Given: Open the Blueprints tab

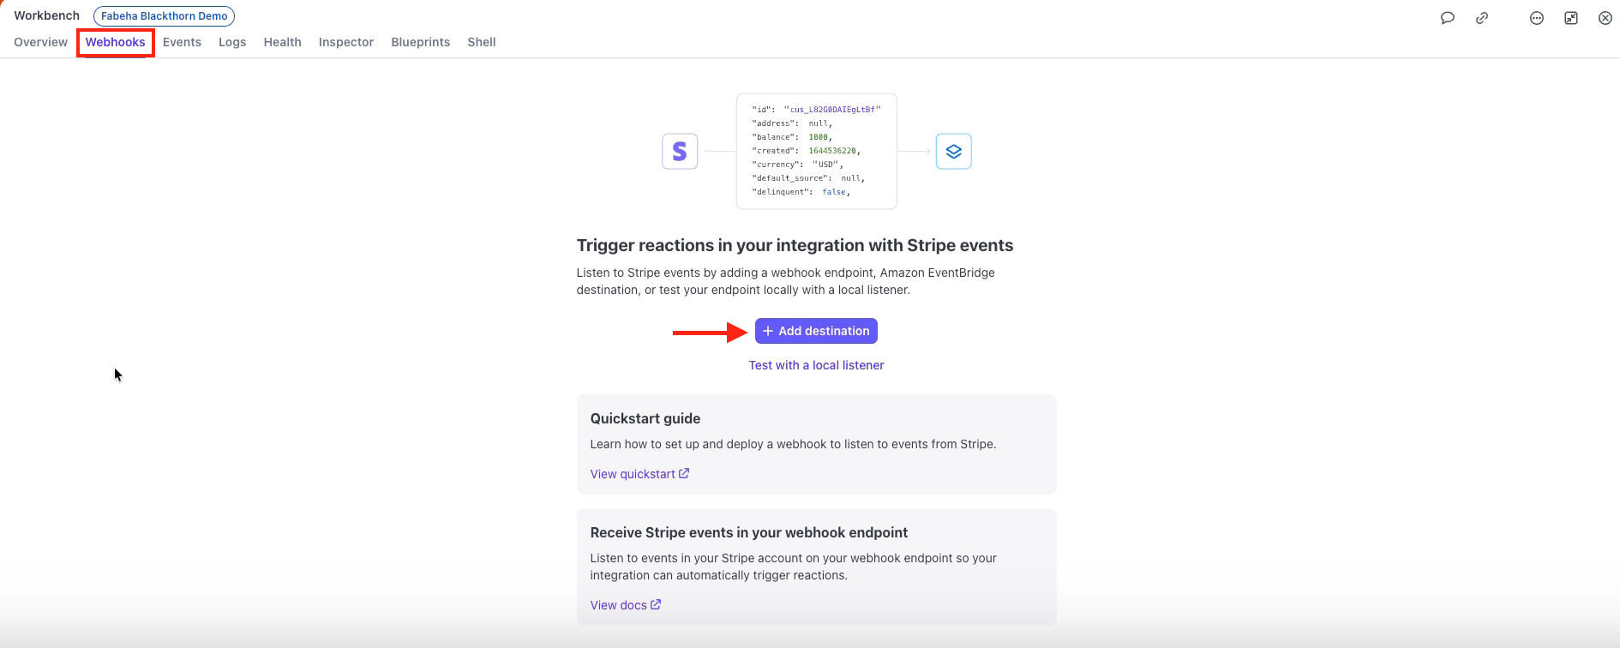Looking at the screenshot, I should pos(420,42).
